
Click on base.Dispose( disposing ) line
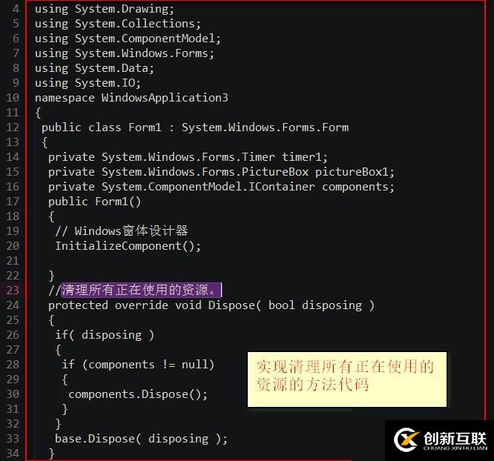coord(141,439)
